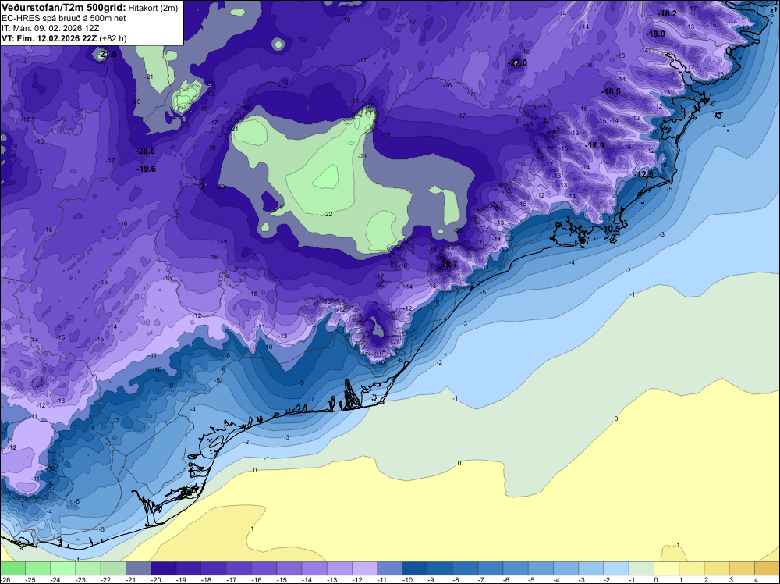Screen dimensions: 780x584
Task: Select lavender legend swatch between -13 and -12
Action: [340, 568]
